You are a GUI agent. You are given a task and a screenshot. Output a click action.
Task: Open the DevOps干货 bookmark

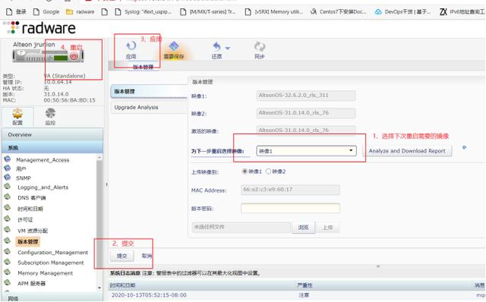coord(402,12)
